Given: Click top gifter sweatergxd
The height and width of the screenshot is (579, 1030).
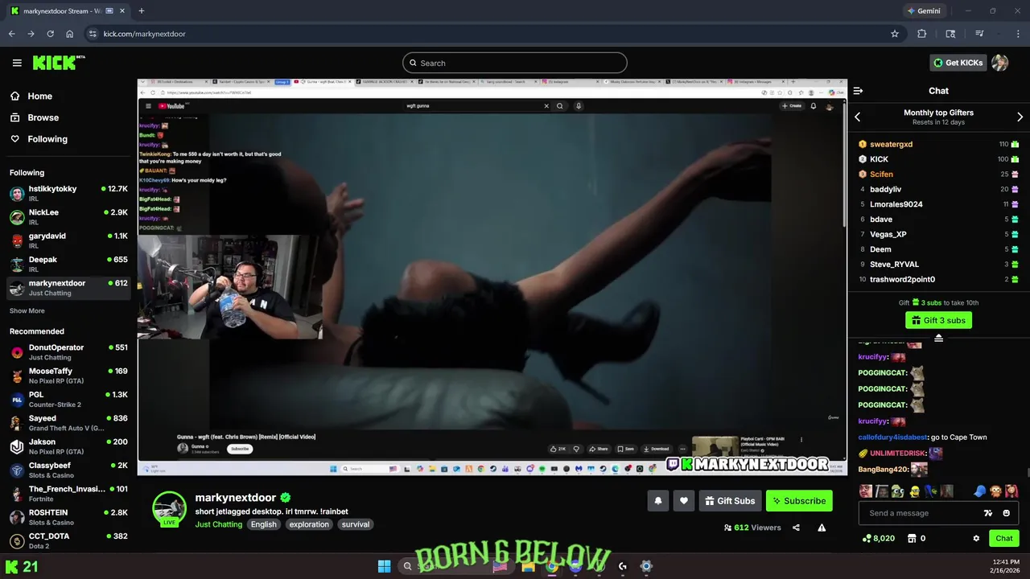Looking at the screenshot, I should click(x=891, y=144).
